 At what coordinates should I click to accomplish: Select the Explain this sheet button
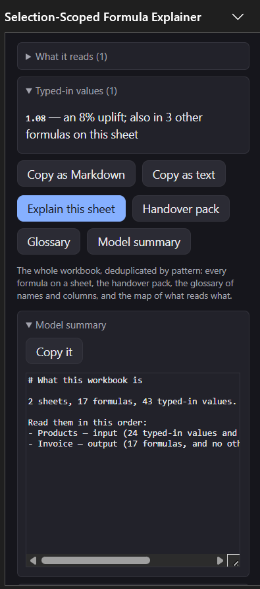click(x=71, y=208)
